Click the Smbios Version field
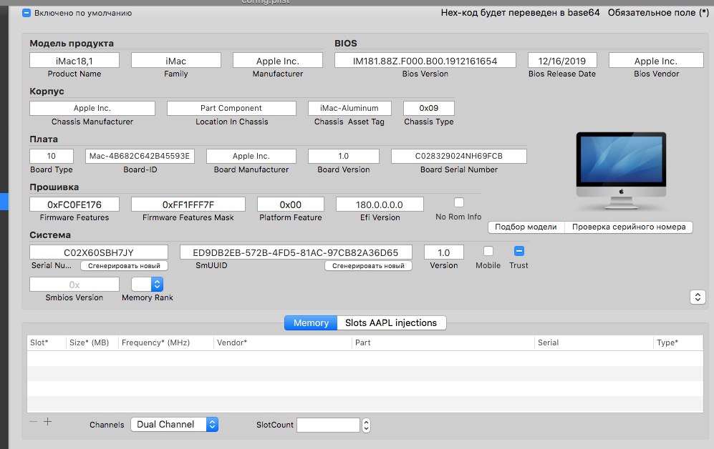 [x=74, y=285]
